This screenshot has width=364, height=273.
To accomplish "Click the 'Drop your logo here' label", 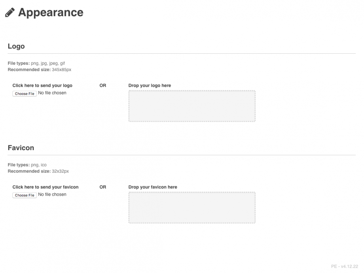I will 150,85.
